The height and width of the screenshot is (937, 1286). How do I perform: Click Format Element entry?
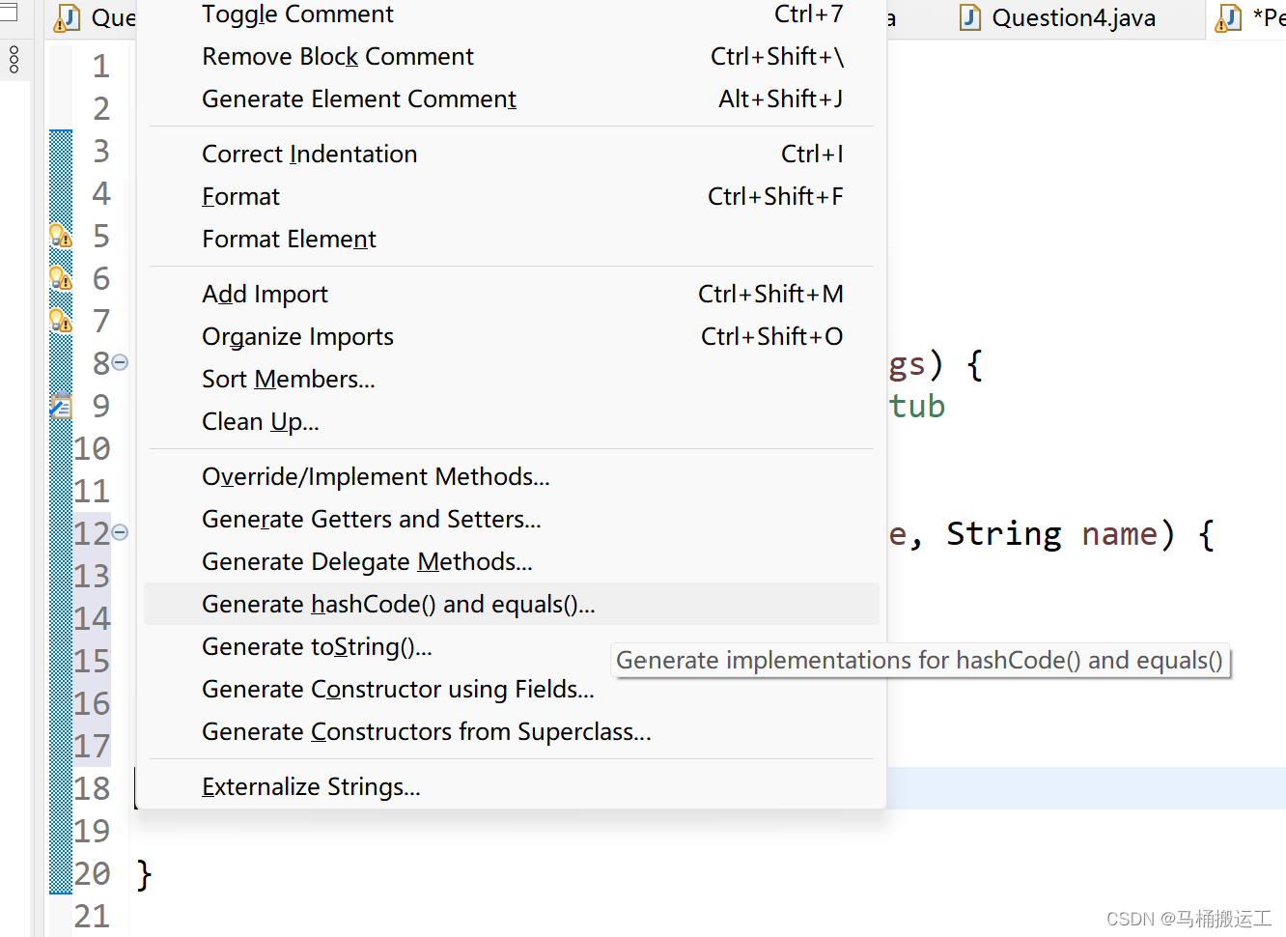[x=511, y=240]
